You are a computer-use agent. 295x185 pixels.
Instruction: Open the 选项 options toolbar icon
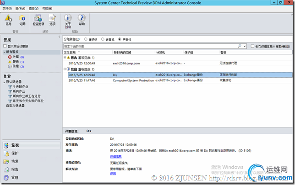click(52, 18)
